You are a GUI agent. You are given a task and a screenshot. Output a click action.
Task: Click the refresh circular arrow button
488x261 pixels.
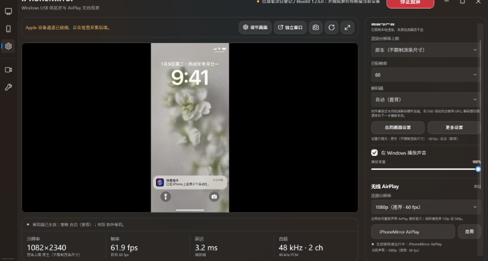(x=331, y=27)
